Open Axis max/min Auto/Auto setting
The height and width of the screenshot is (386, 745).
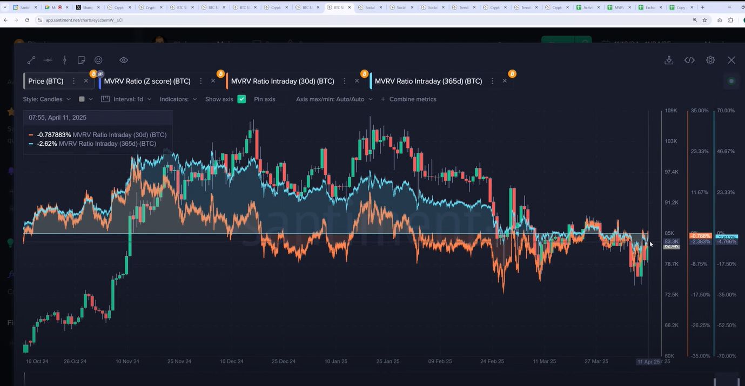click(334, 99)
